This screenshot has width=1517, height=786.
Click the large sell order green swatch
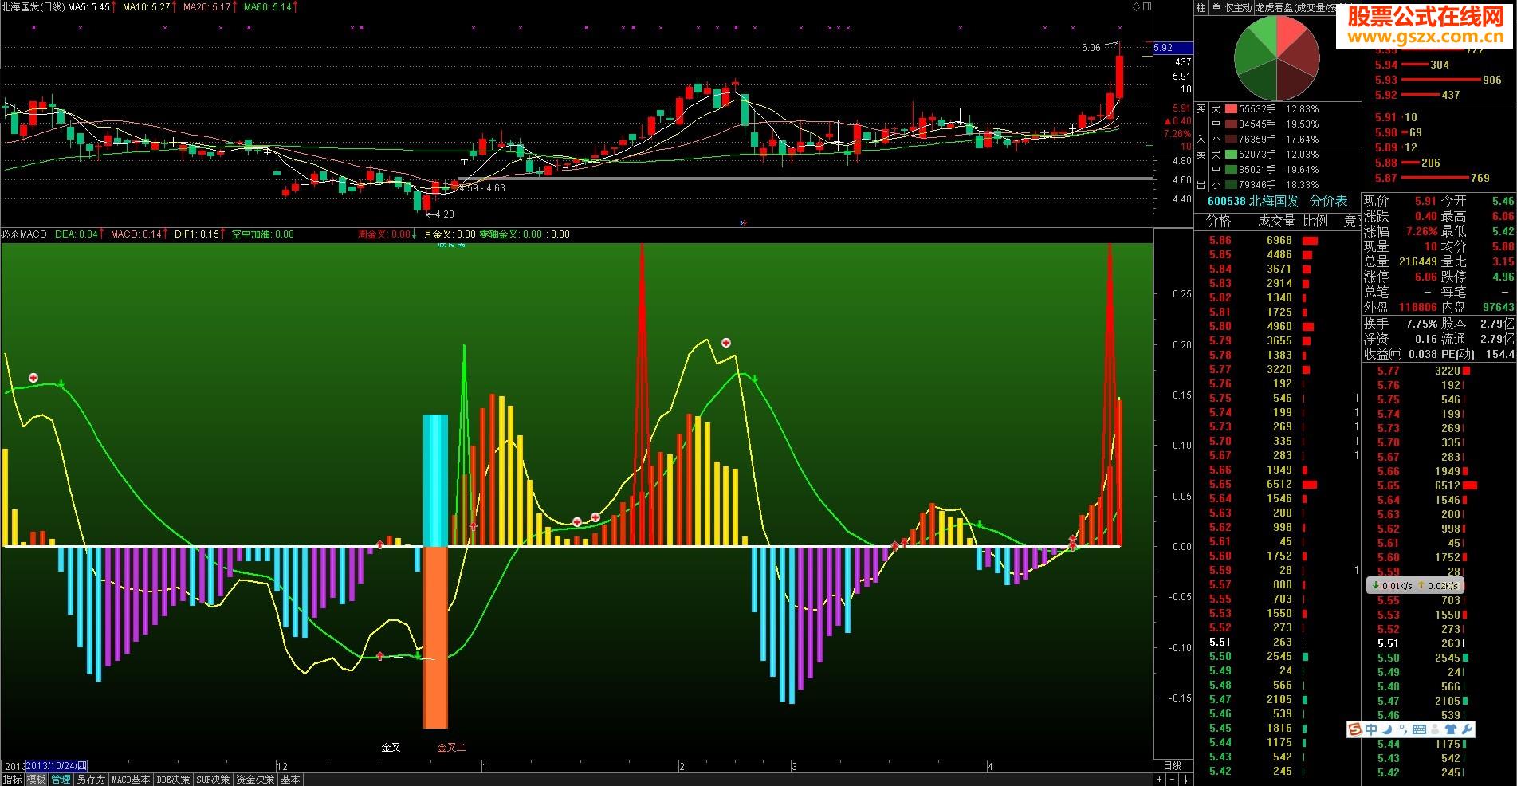[x=1231, y=155]
